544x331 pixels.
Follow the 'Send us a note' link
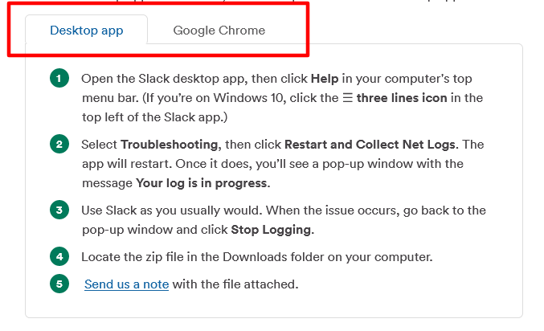[x=126, y=284]
